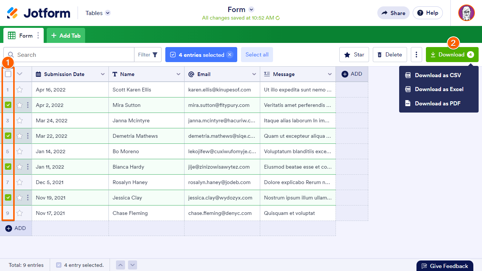482x271 pixels.
Task: Click the karen.ellis@kinupesof.com email cell
Action: (222, 90)
